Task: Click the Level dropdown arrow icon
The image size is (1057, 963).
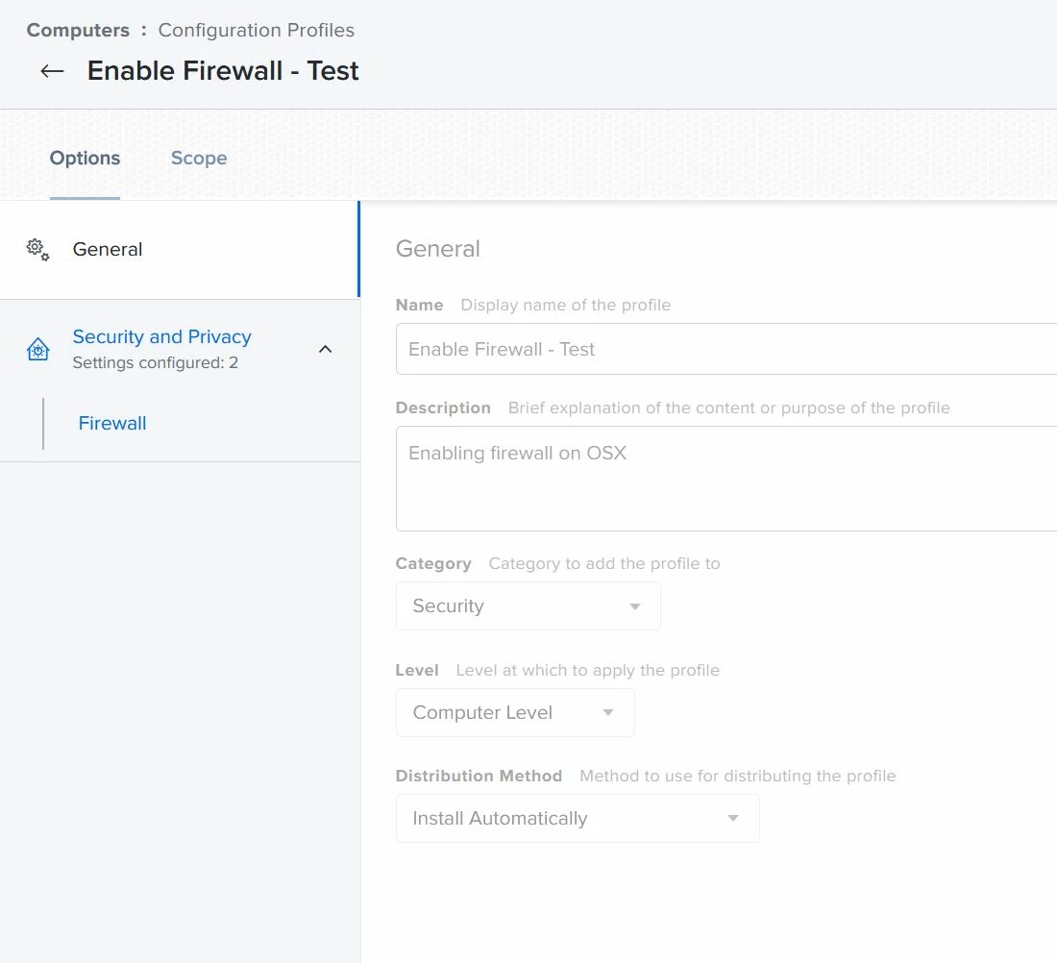Action: pyautogui.click(x=608, y=712)
